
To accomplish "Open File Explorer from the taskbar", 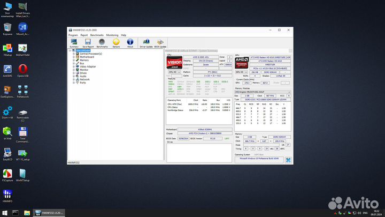I will pos(27,213).
